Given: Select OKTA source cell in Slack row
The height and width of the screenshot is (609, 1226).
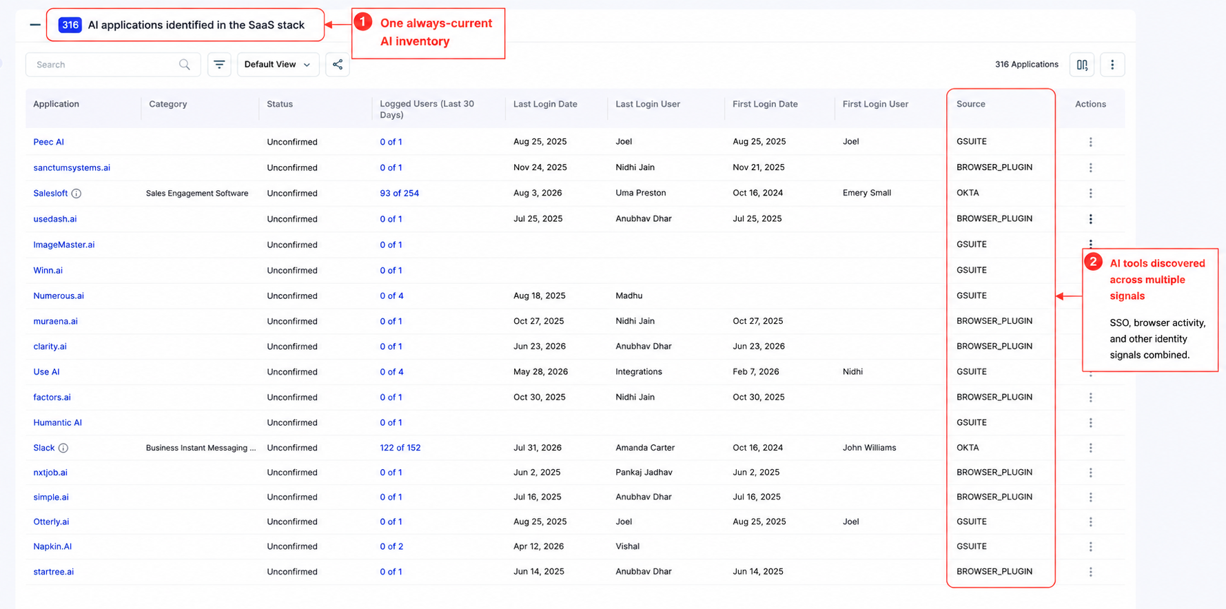Looking at the screenshot, I should tap(968, 448).
